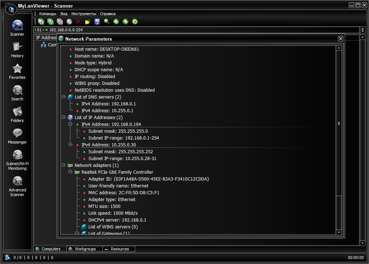369x264 pixels.
Task: Click the previous-range green arrow before 01
Action: click(35, 30)
